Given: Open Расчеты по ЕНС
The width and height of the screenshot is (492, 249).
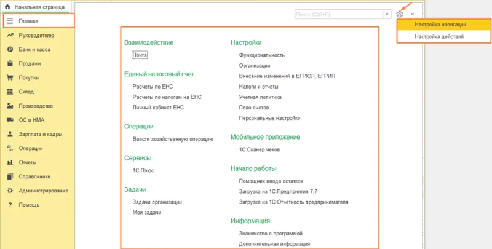Looking at the screenshot, I should pos(153,87).
